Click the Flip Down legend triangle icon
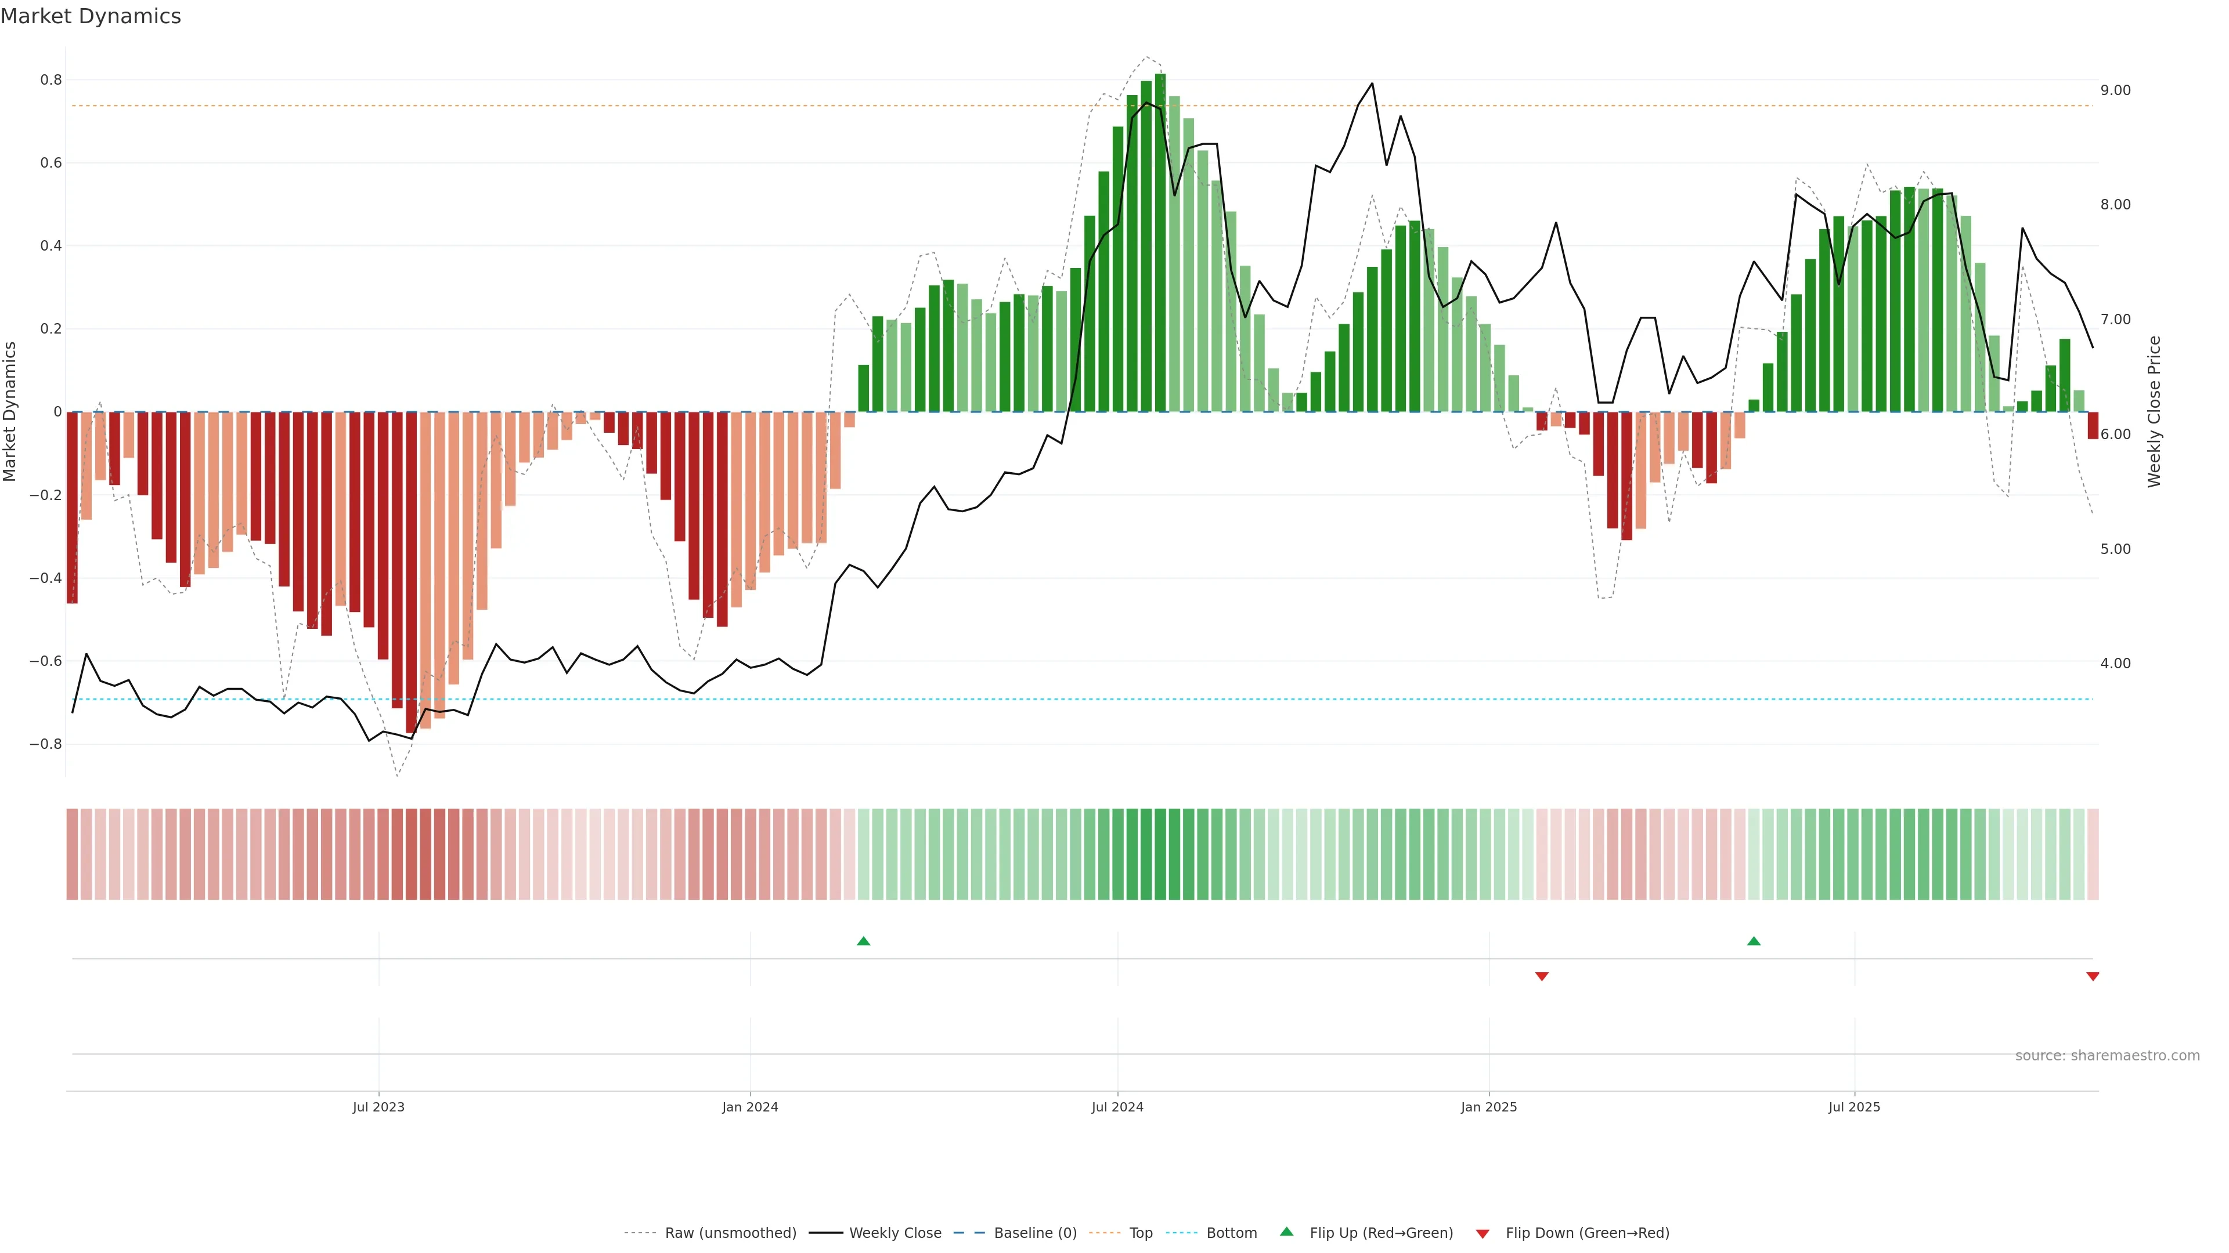This screenshot has height=1253, width=2229. point(1483,1233)
